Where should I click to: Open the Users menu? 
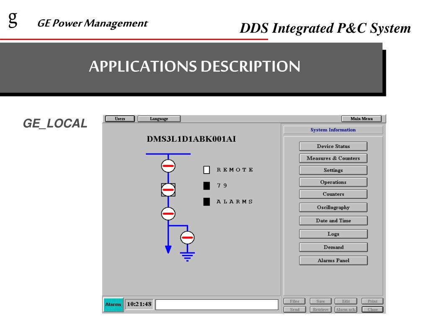(120, 119)
